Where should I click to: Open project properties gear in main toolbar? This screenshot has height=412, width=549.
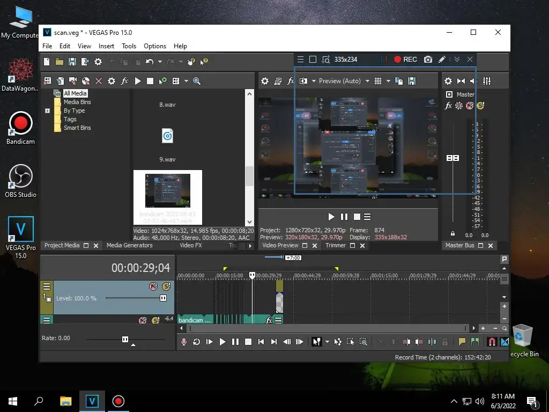98,62
